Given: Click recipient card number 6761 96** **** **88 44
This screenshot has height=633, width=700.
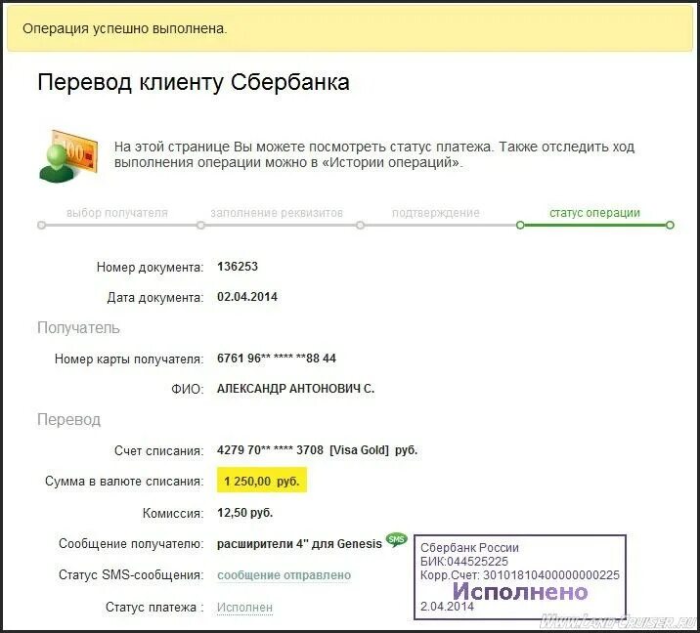Looking at the screenshot, I should 277,359.
